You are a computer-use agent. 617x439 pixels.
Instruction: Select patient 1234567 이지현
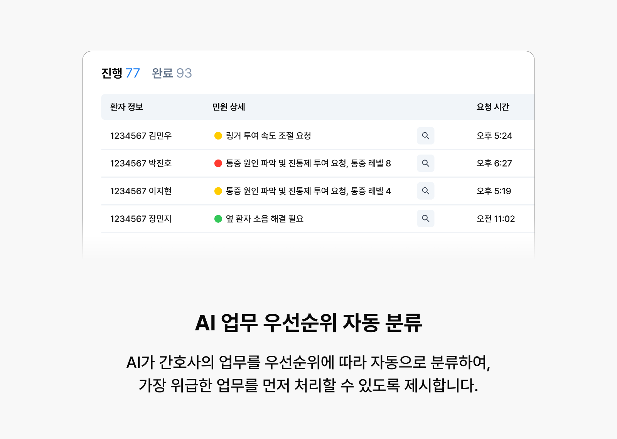coord(141,191)
